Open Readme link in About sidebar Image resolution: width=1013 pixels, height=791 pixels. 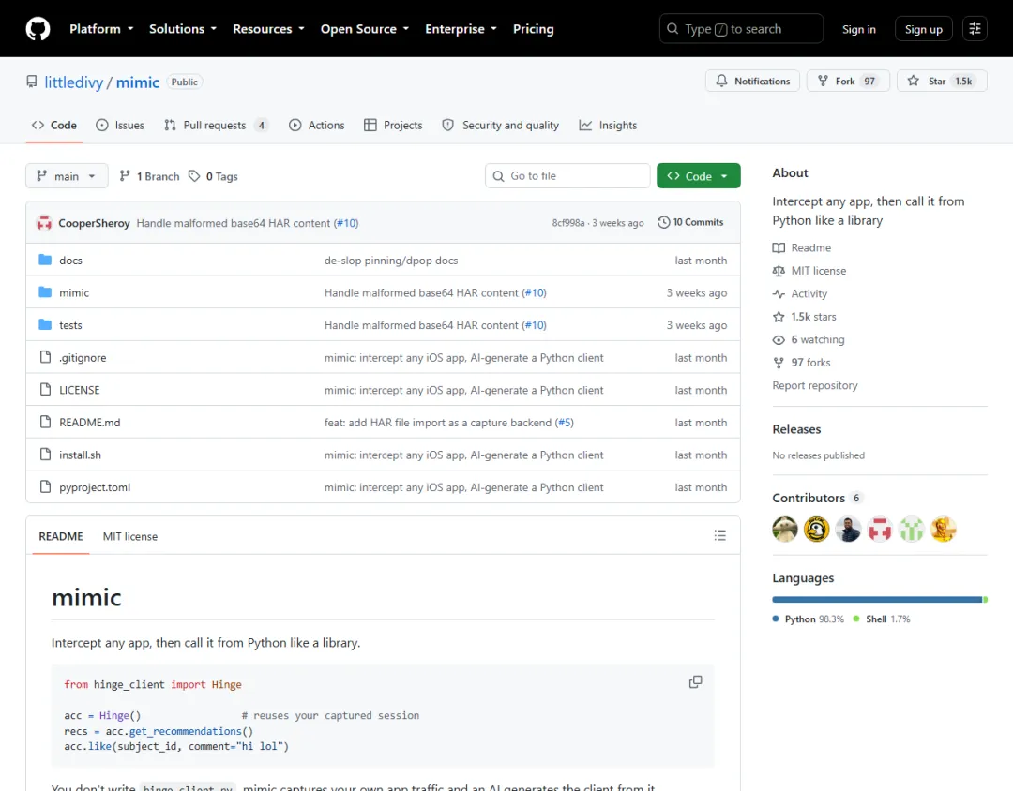pyautogui.click(x=802, y=248)
